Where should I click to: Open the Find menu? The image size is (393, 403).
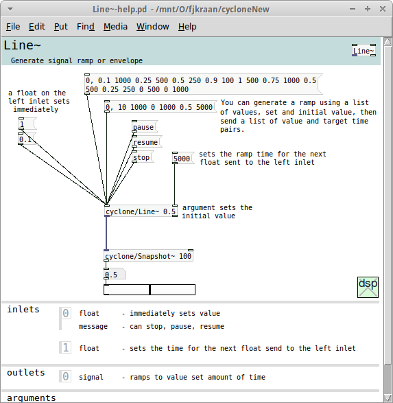[x=86, y=27]
